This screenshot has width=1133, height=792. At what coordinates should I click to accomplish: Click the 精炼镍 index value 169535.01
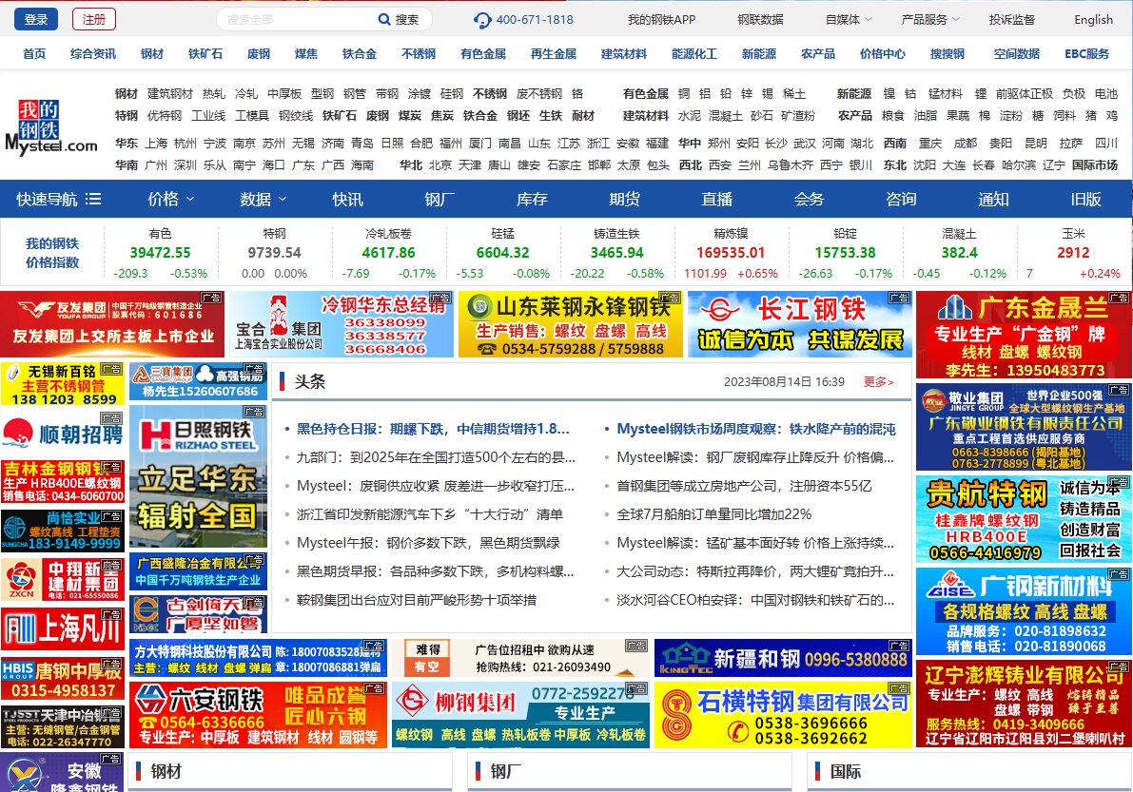pyautogui.click(x=731, y=253)
